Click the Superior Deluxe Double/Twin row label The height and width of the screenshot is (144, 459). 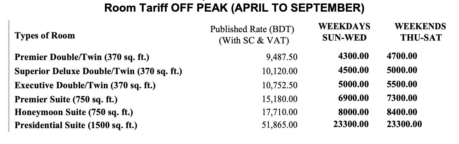[98, 71]
